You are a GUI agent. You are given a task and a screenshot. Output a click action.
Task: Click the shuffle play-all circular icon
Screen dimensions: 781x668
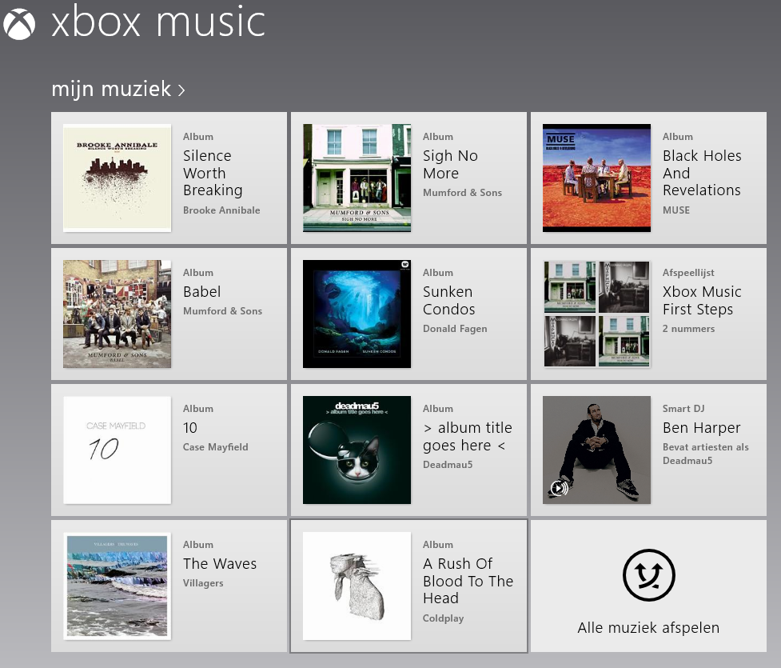pyautogui.click(x=648, y=575)
